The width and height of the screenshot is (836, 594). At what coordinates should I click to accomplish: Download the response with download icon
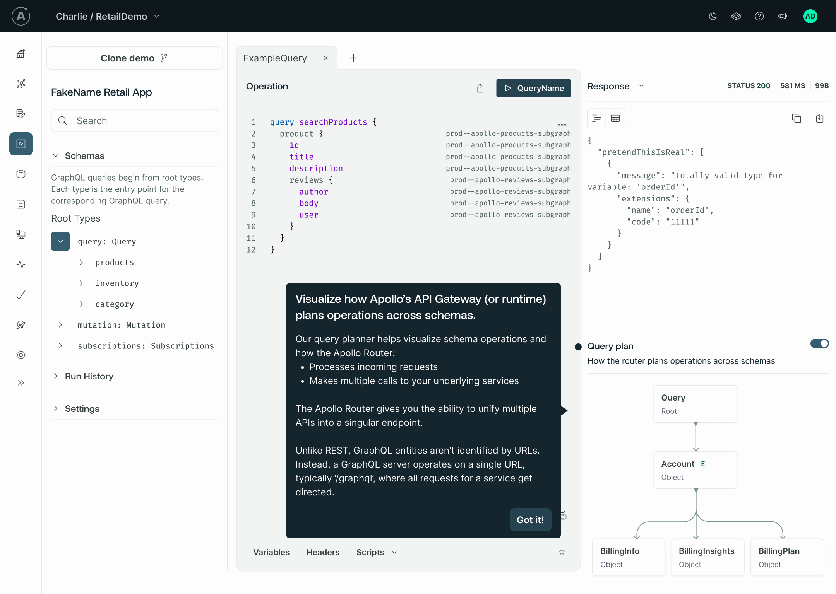pyautogui.click(x=819, y=118)
